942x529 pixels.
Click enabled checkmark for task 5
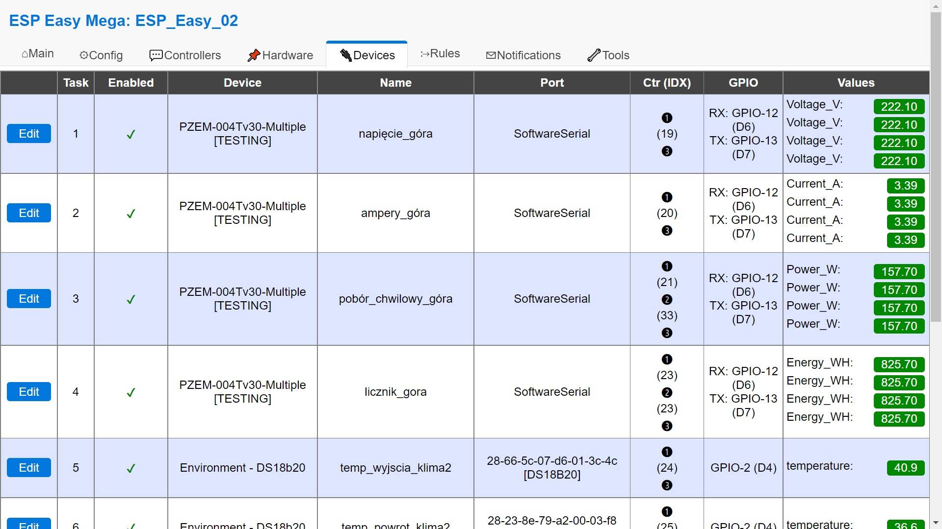click(131, 468)
